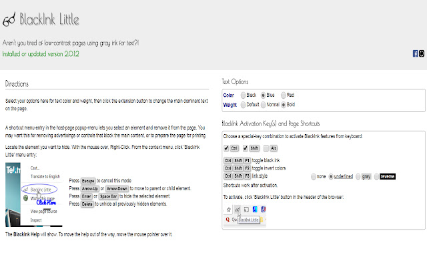
Task: Click the Space Bar key label
Action: point(108,196)
